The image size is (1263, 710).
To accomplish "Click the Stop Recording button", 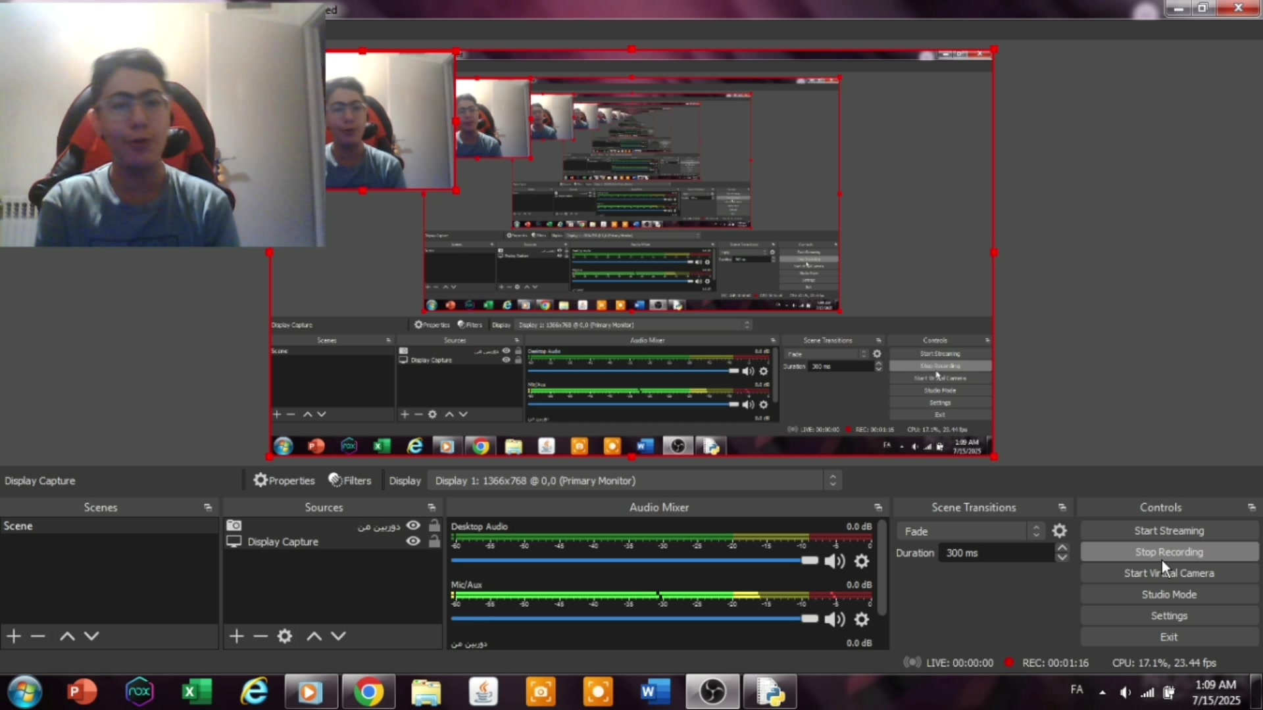I will pos(1169,552).
